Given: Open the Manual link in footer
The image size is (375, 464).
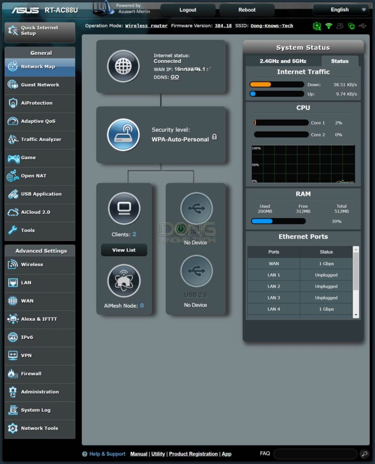Looking at the screenshot, I should coord(139,454).
